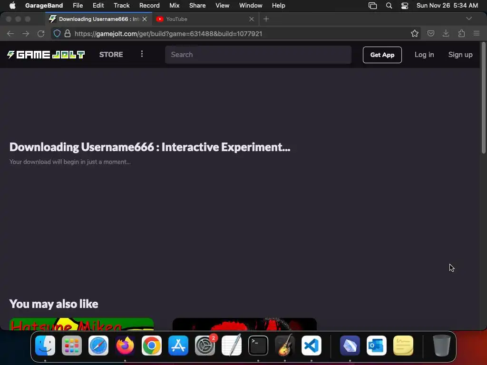
Task: Go forward using the browser forward arrow
Action: click(26, 34)
